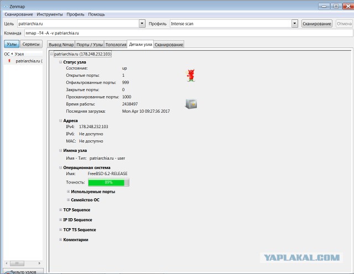Click the IPv4 address 178.248.232.103 value

coord(93,127)
